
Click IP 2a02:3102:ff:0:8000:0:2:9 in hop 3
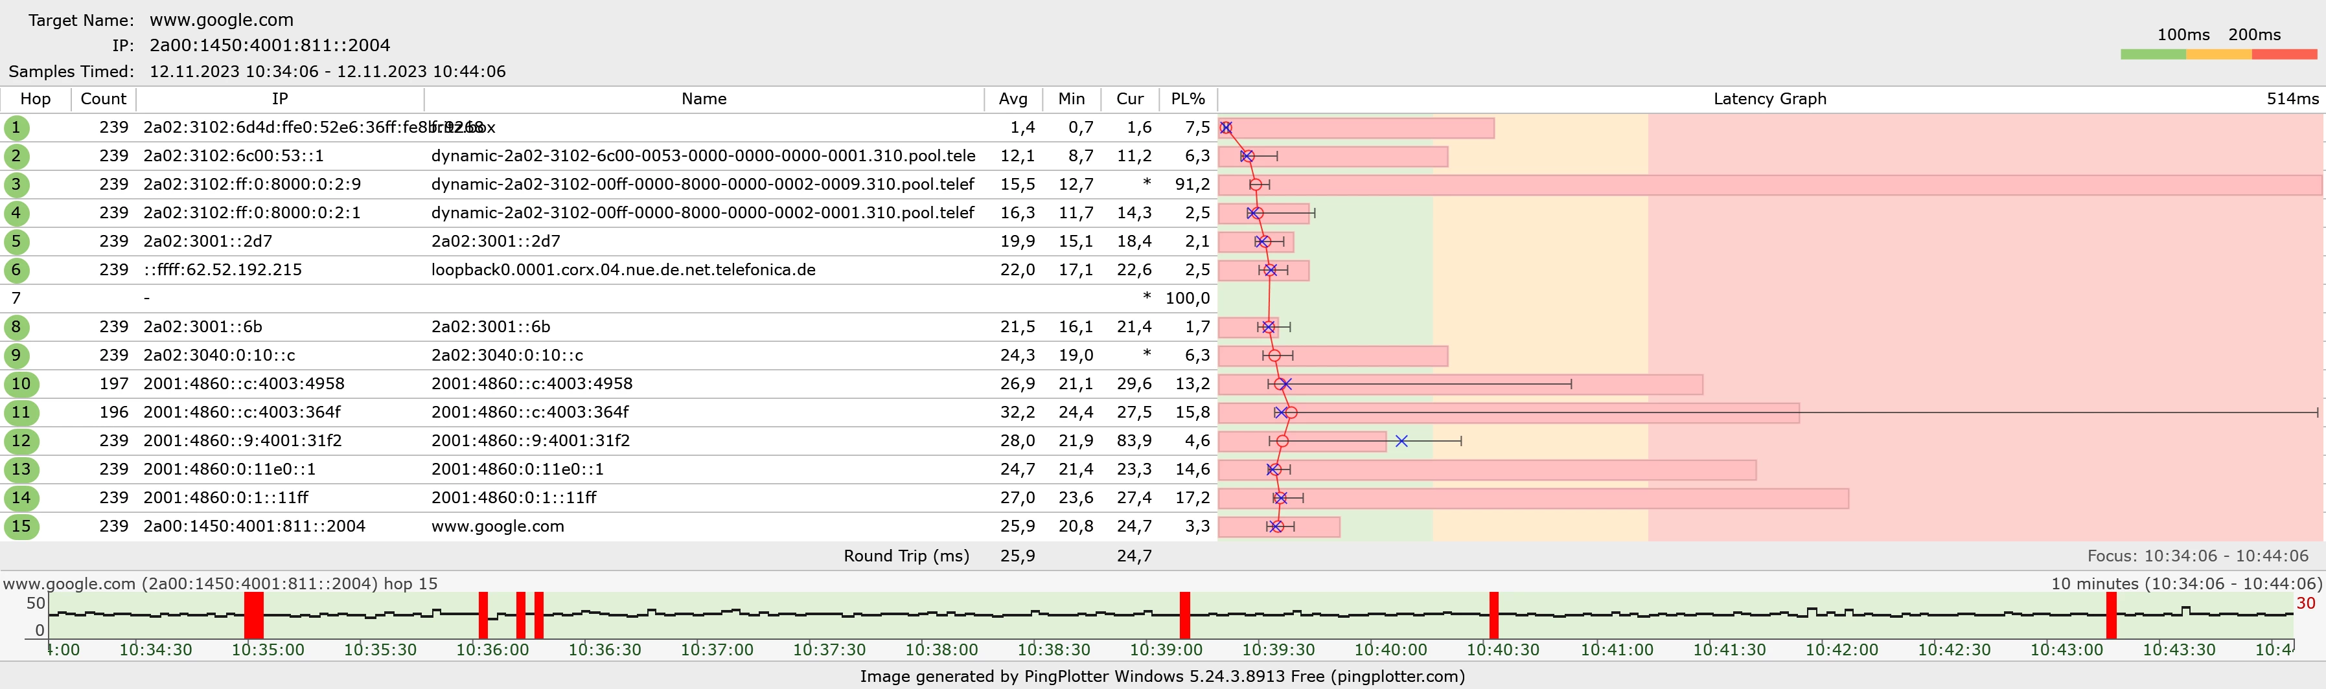pos(252,184)
